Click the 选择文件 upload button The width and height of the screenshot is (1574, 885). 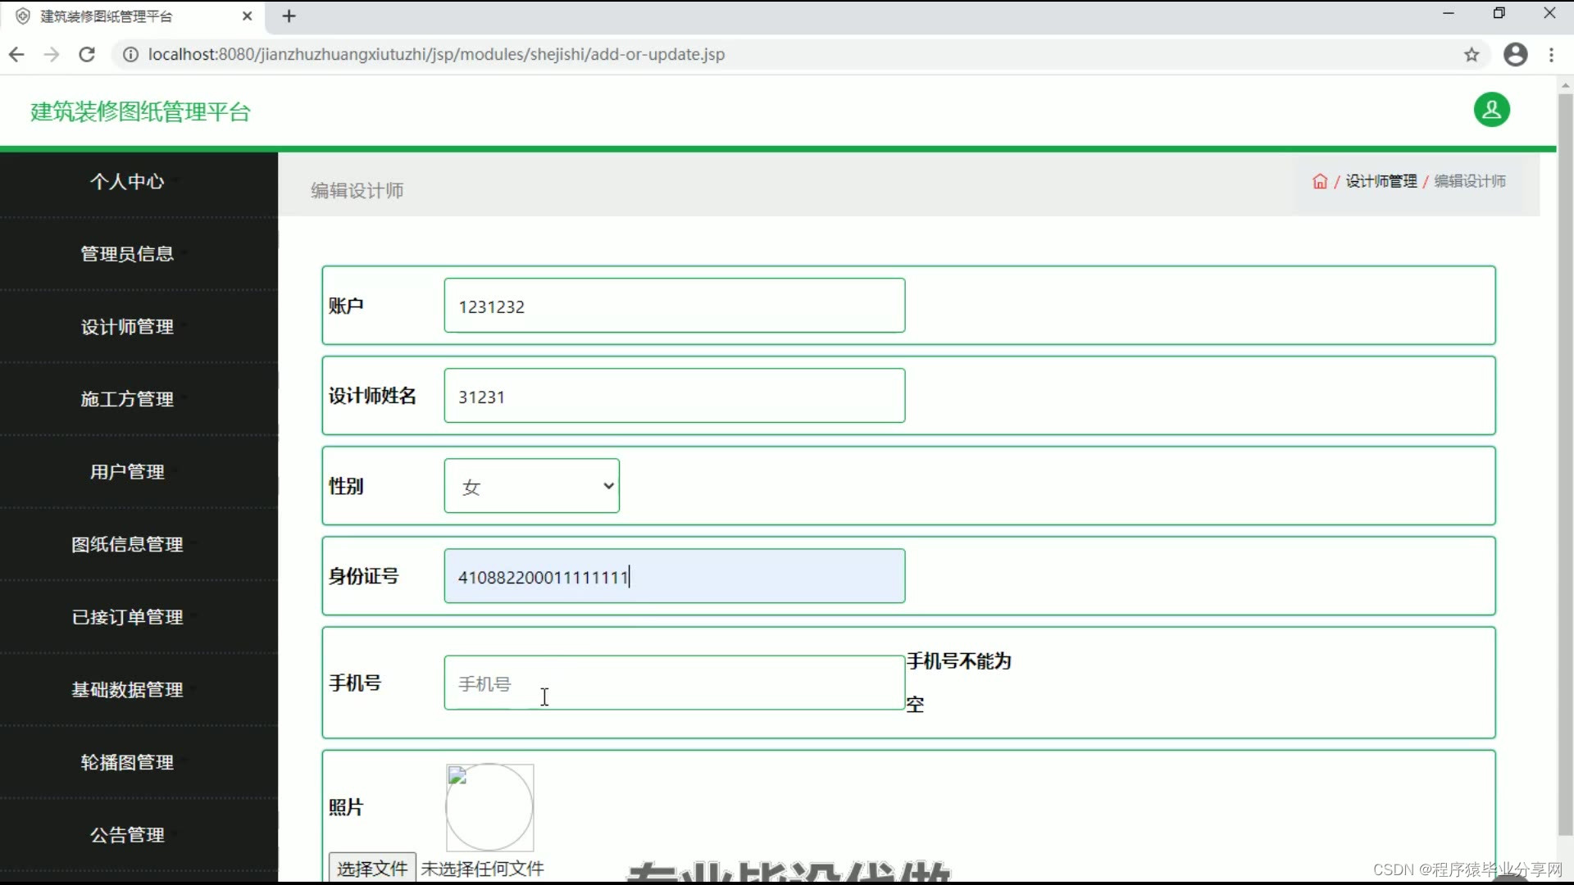click(372, 868)
